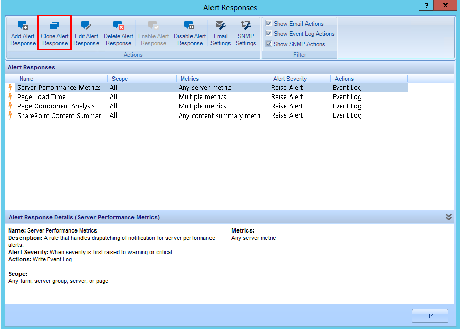The image size is (460, 329).
Task: Uncheck Show Event Log Actions
Action: click(269, 34)
